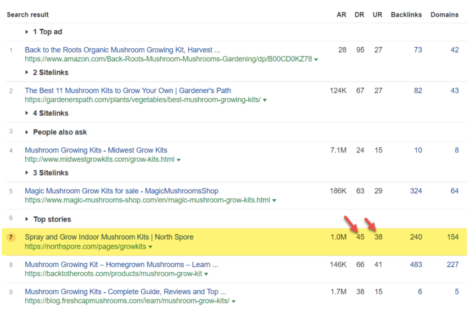Click the magic-mushrooms-shop.com green URL
The height and width of the screenshot is (310, 470).
[x=147, y=200]
